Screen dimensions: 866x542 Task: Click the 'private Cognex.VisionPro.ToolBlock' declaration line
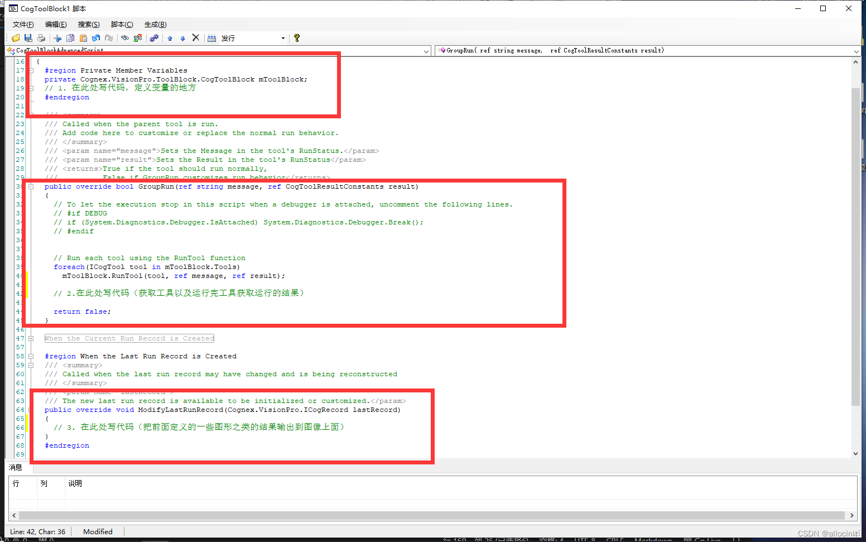176,79
